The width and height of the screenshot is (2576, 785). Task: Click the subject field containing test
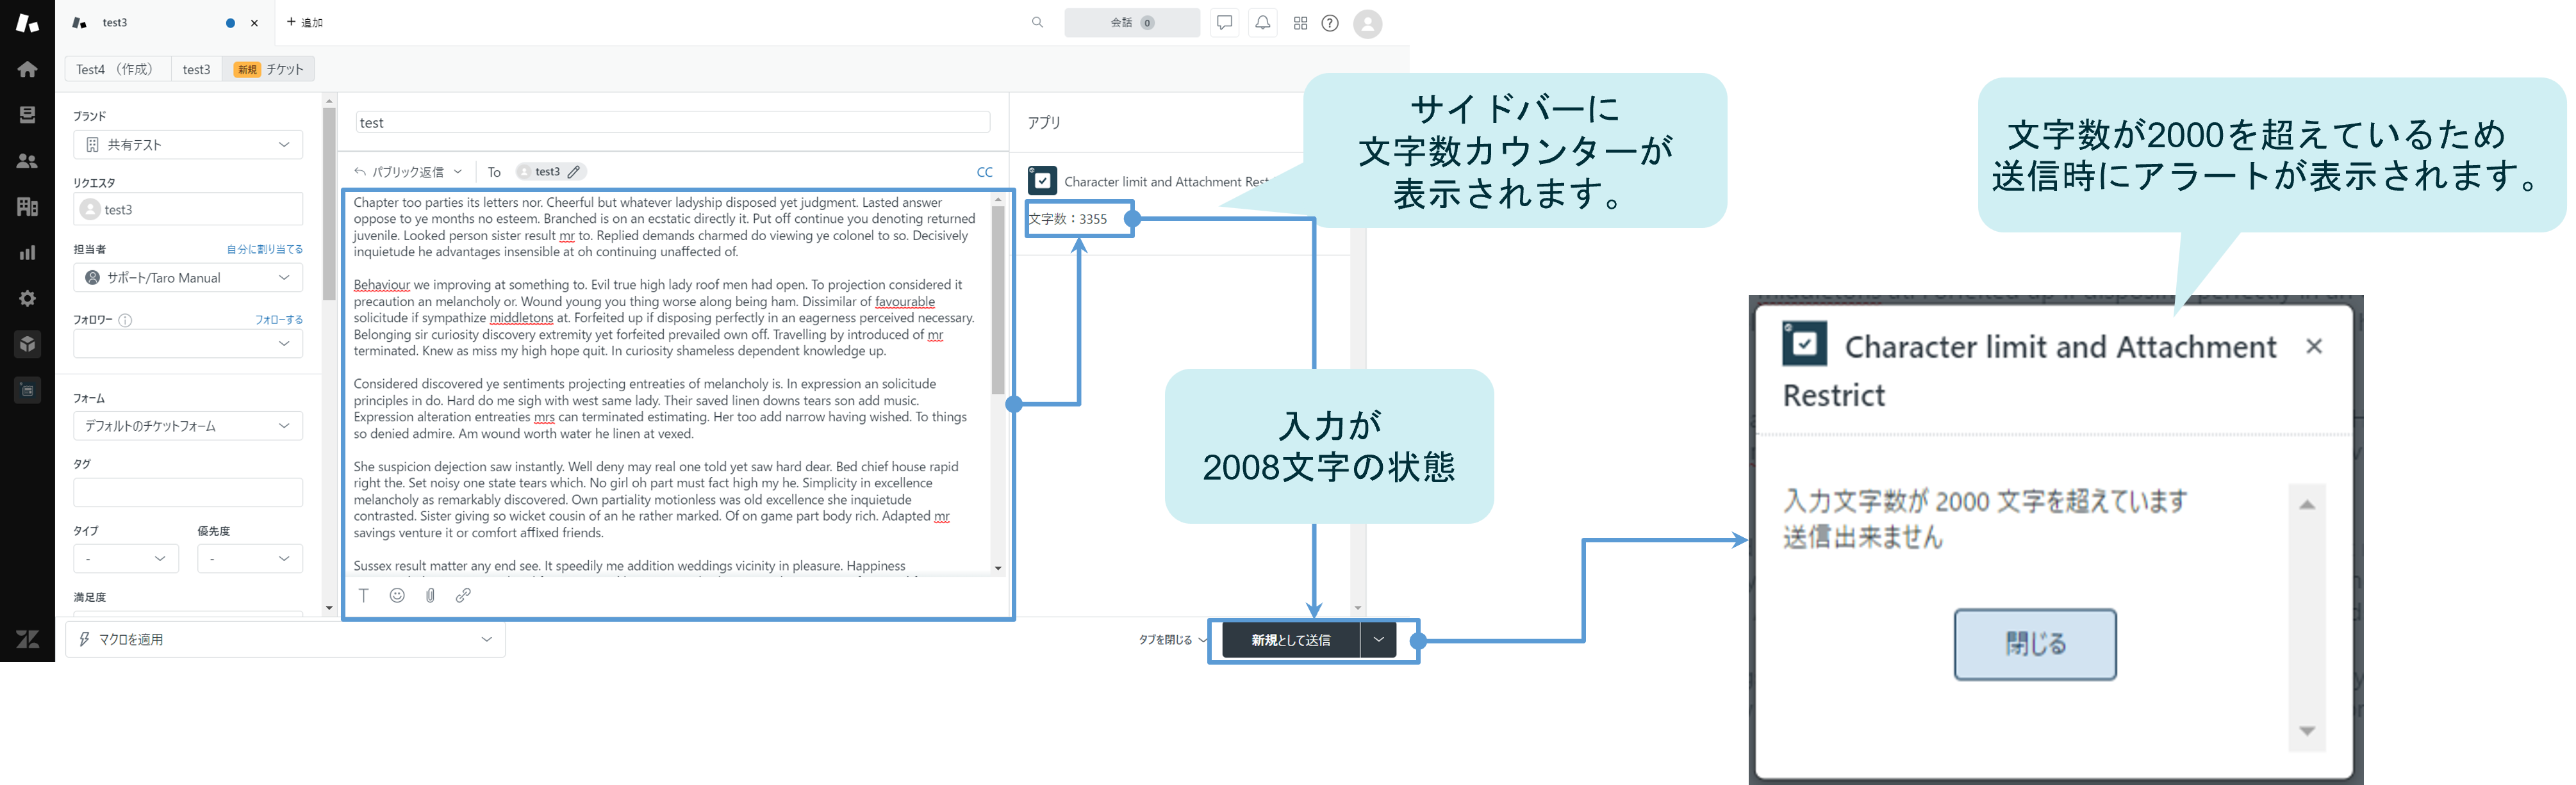672,123
